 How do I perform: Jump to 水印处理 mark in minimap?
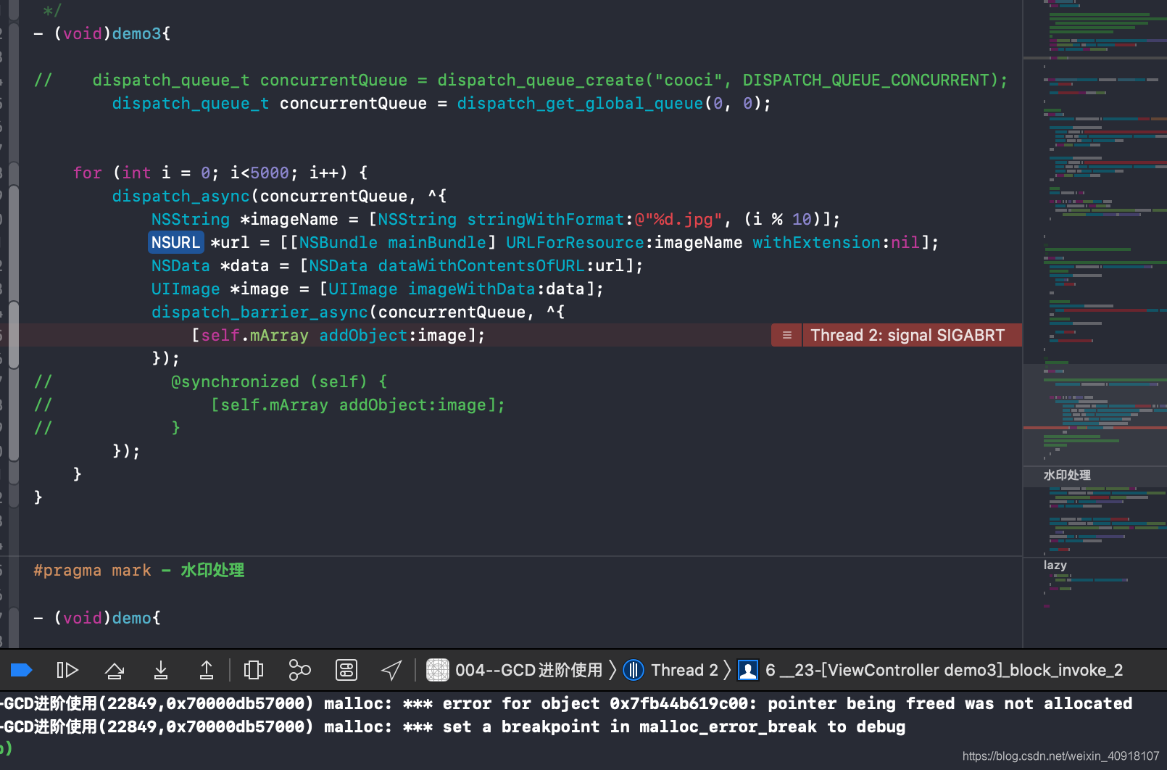1067,475
